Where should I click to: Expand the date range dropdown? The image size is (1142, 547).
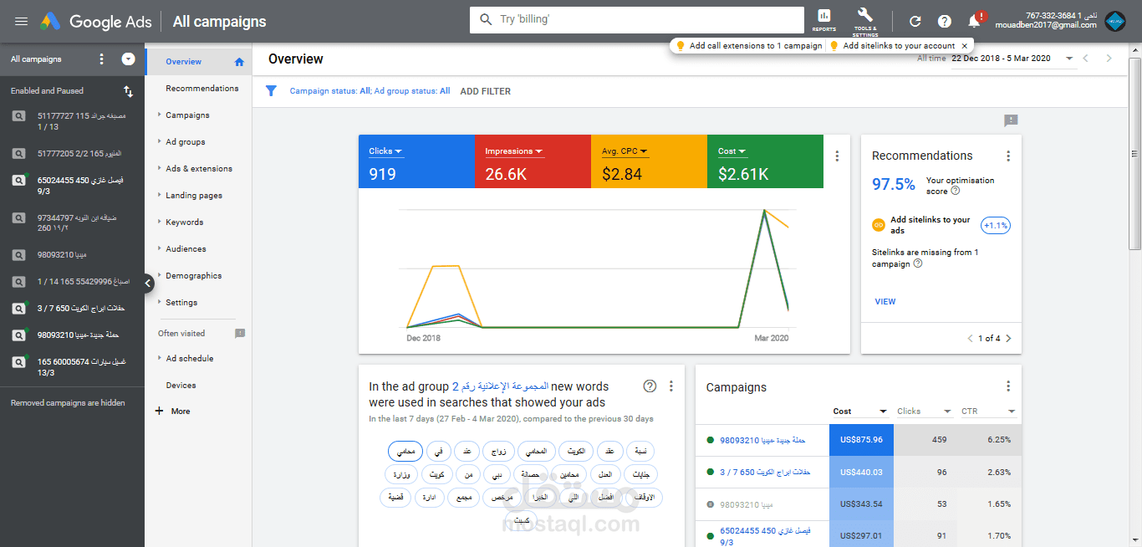coord(1069,59)
